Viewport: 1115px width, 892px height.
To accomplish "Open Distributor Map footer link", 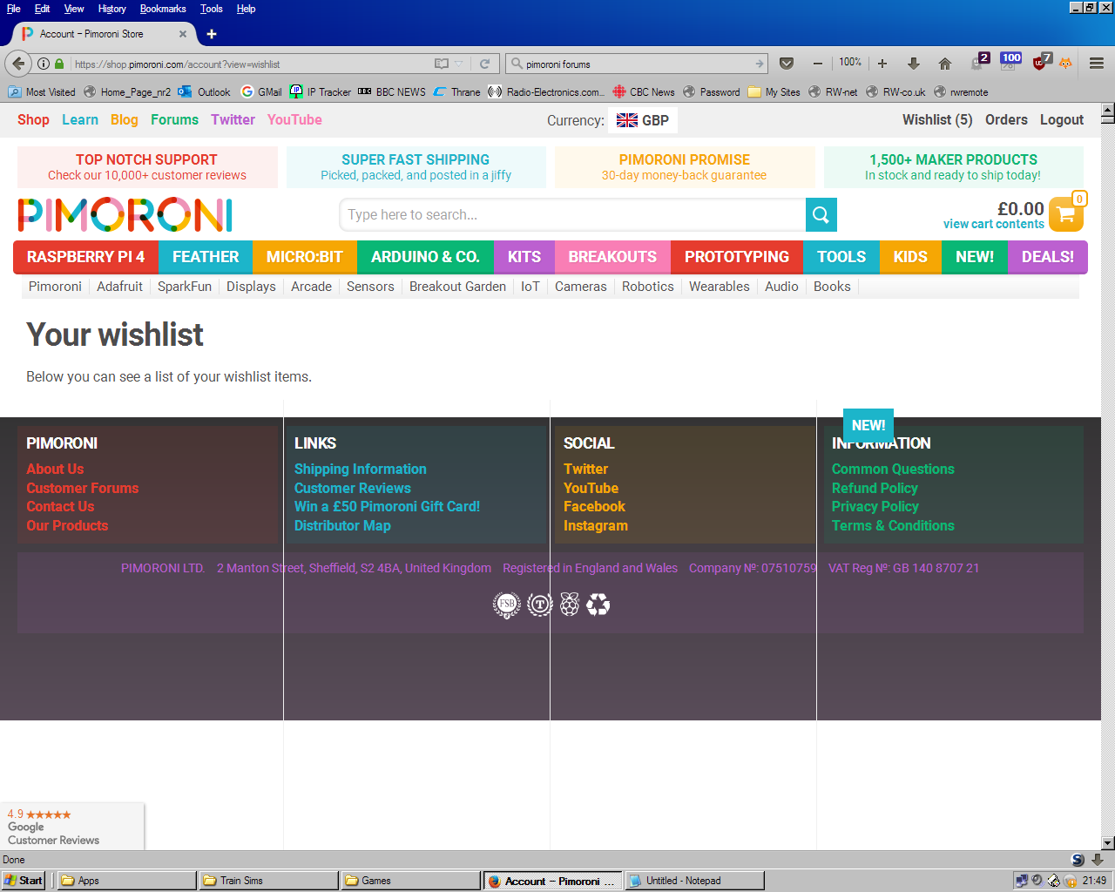I will [x=342, y=525].
